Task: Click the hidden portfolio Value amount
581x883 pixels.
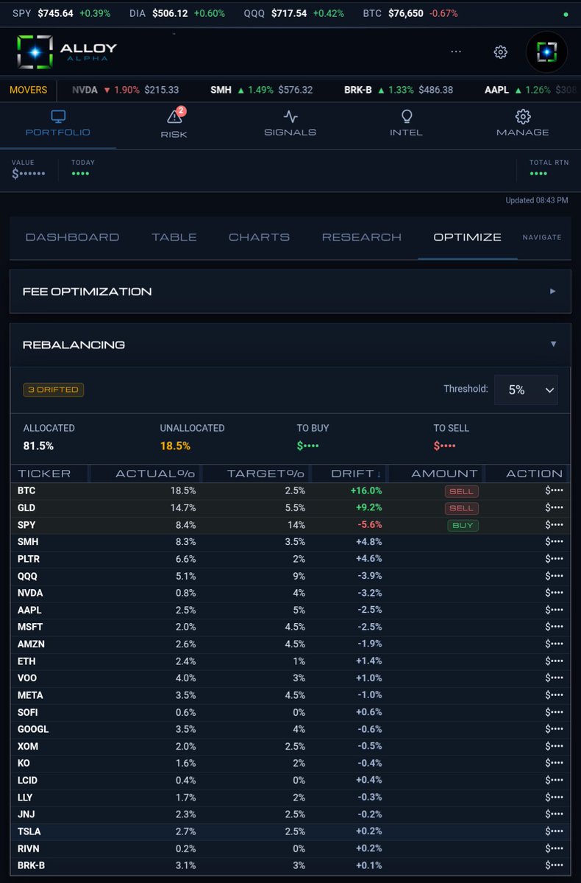Action: [28, 174]
